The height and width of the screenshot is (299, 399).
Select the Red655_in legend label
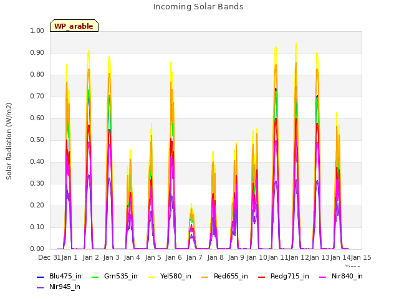231,277
